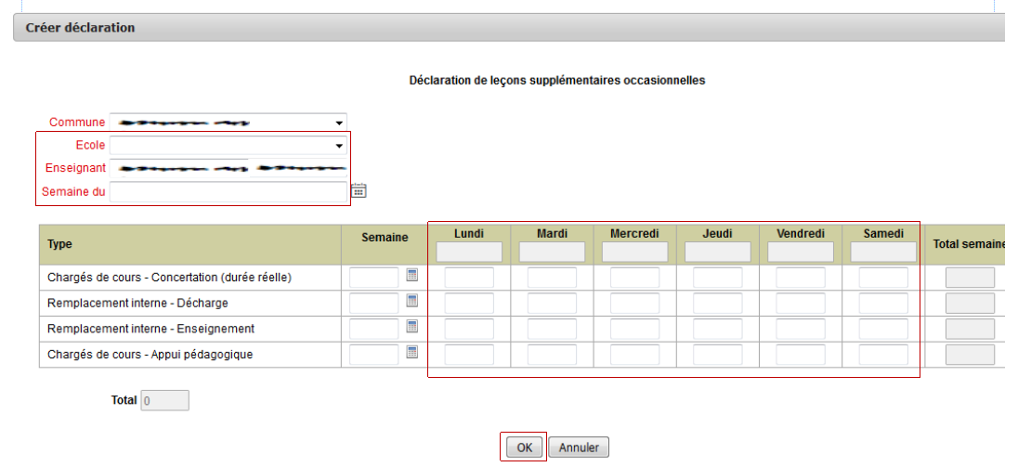
Task: Click calculator icon in Remplacement interne - Décharge row
Action: tap(412, 301)
